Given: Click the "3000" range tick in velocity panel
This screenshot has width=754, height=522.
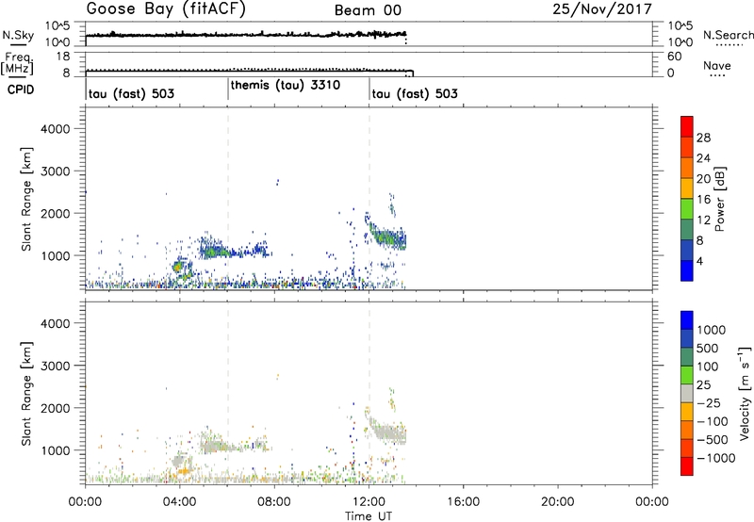Looking at the screenshot, I should [55, 366].
